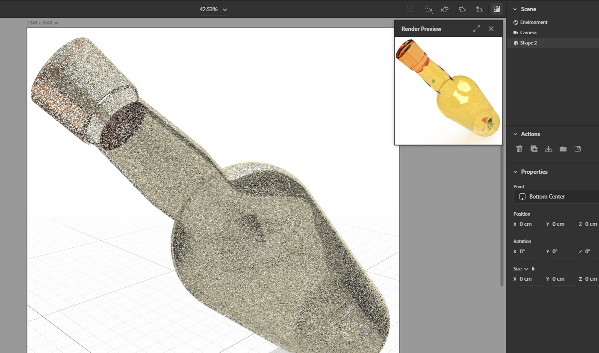
Task: Click the Group folder action icon
Action: point(563,149)
